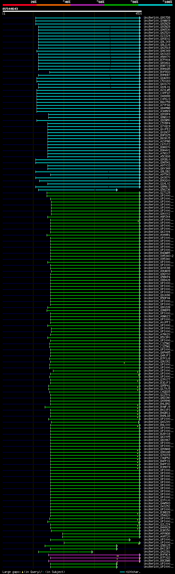Click the short cyan alignment bar for Q56Z36

coord(78,190)
